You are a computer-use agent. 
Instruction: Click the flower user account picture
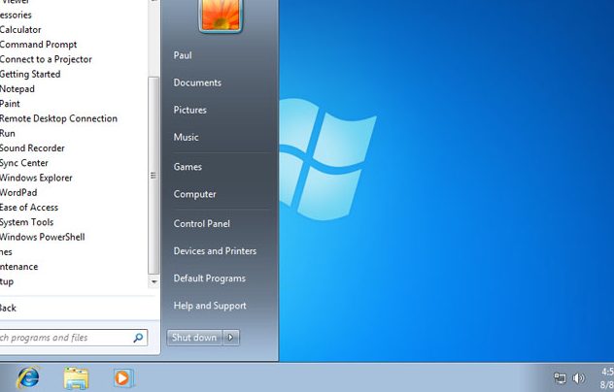click(x=221, y=15)
